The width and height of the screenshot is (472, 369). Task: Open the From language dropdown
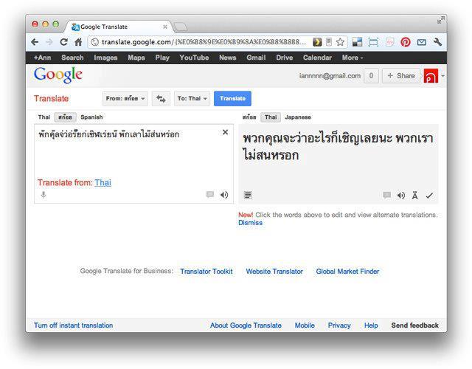125,98
